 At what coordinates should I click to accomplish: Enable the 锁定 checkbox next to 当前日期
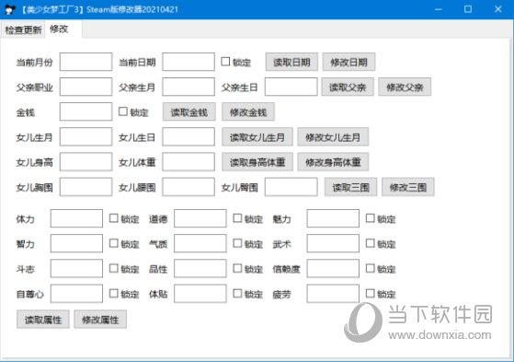(225, 62)
